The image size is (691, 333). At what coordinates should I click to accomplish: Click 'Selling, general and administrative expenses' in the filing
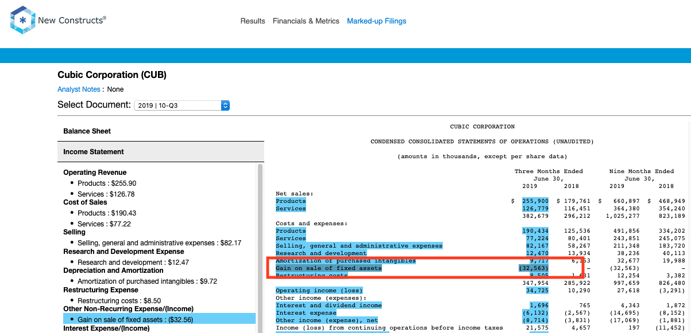359,246
